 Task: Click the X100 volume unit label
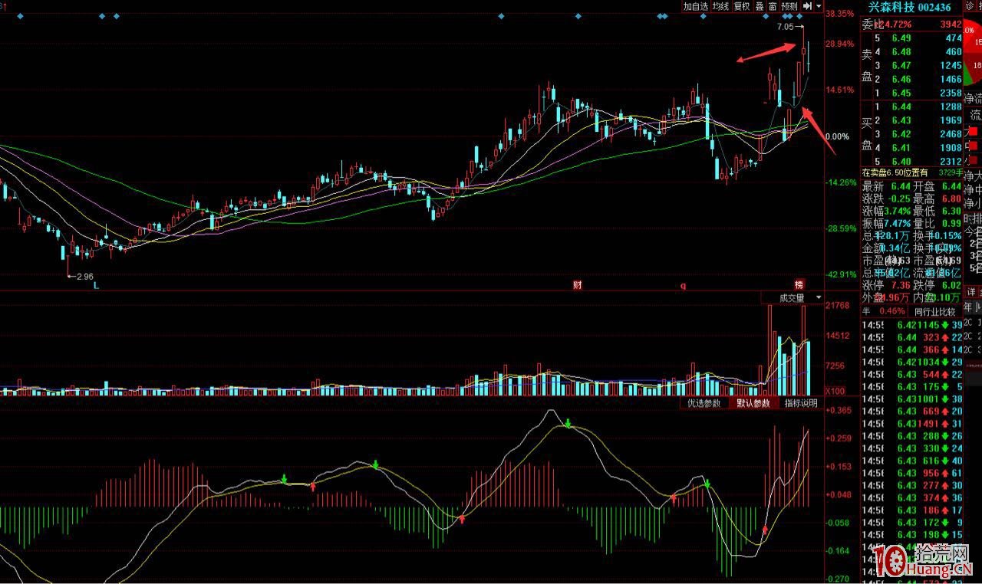click(835, 392)
